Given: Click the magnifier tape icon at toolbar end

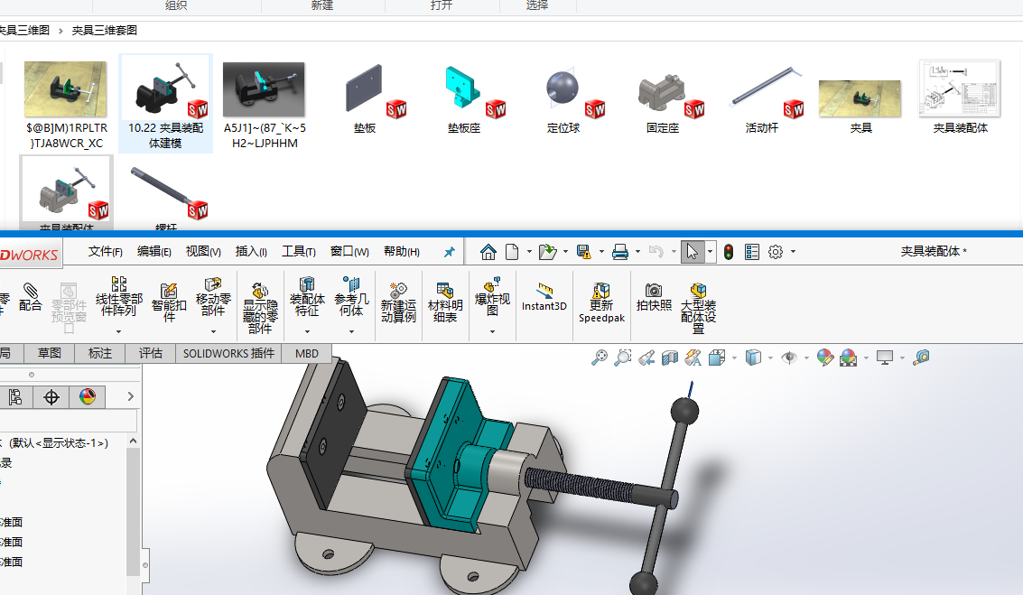Looking at the screenshot, I should 921,358.
